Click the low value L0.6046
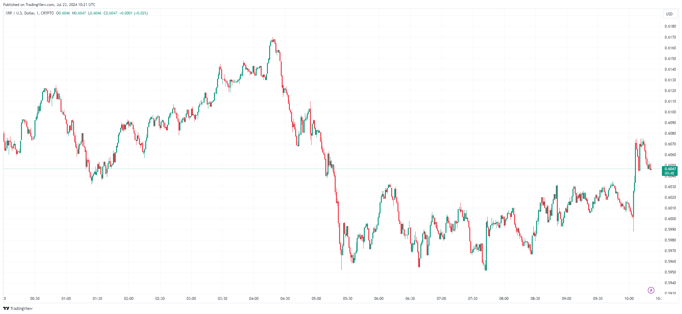682x314 pixels. [x=94, y=13]
